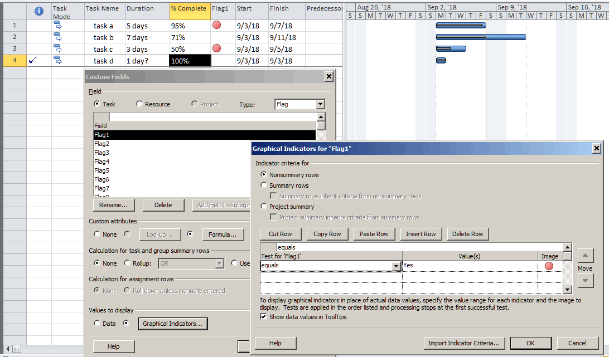This screenshot has width=609, height=357.
Task: Click row number 2 header
Action: tap(14, 37)
